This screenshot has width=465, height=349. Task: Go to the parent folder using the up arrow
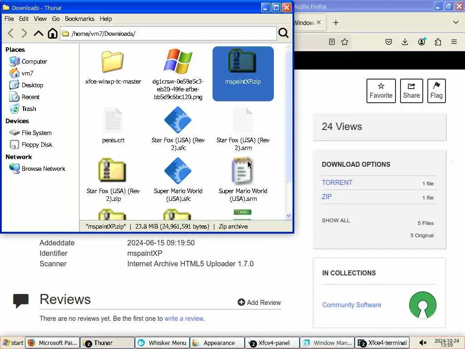[x=39, y=33]
